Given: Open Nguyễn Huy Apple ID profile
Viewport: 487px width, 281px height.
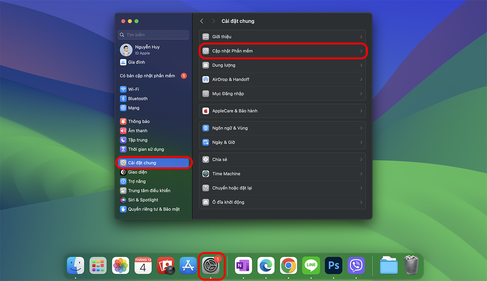Looking at the screenshot, I should coord(147,50).
